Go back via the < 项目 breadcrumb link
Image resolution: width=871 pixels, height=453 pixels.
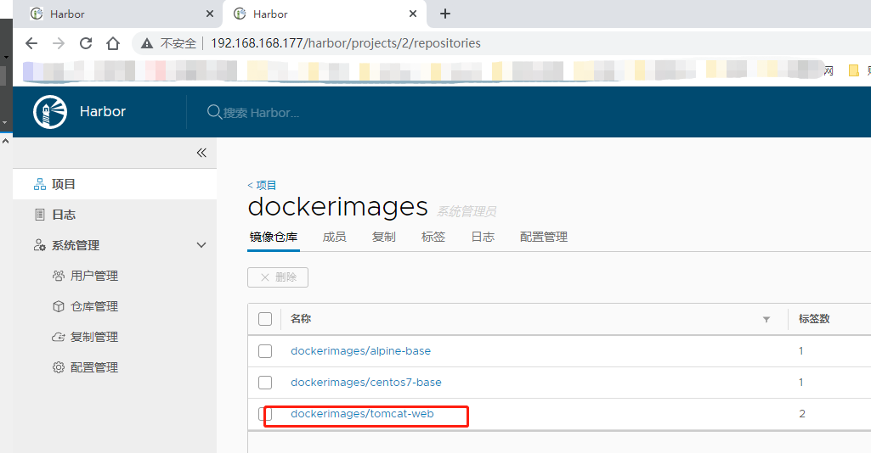coord(262,185)
